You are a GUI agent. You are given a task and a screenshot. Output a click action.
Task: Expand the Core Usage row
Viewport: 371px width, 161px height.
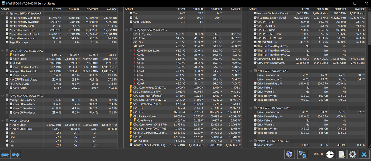[7, 75]
